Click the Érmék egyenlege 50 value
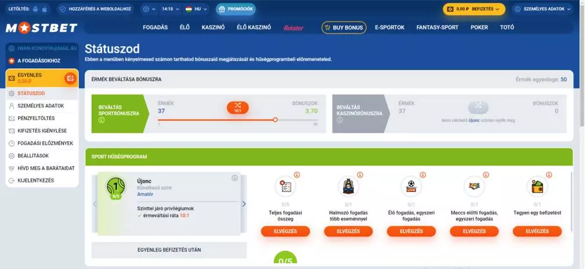This screenshot has width=585, height=269. pyautogui.click(x=564, y=79)
